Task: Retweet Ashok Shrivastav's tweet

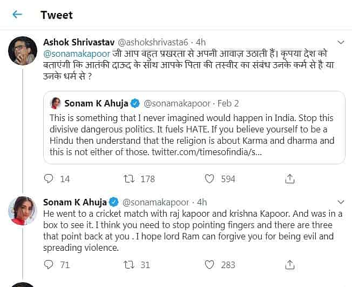Action: coord(130,178)
